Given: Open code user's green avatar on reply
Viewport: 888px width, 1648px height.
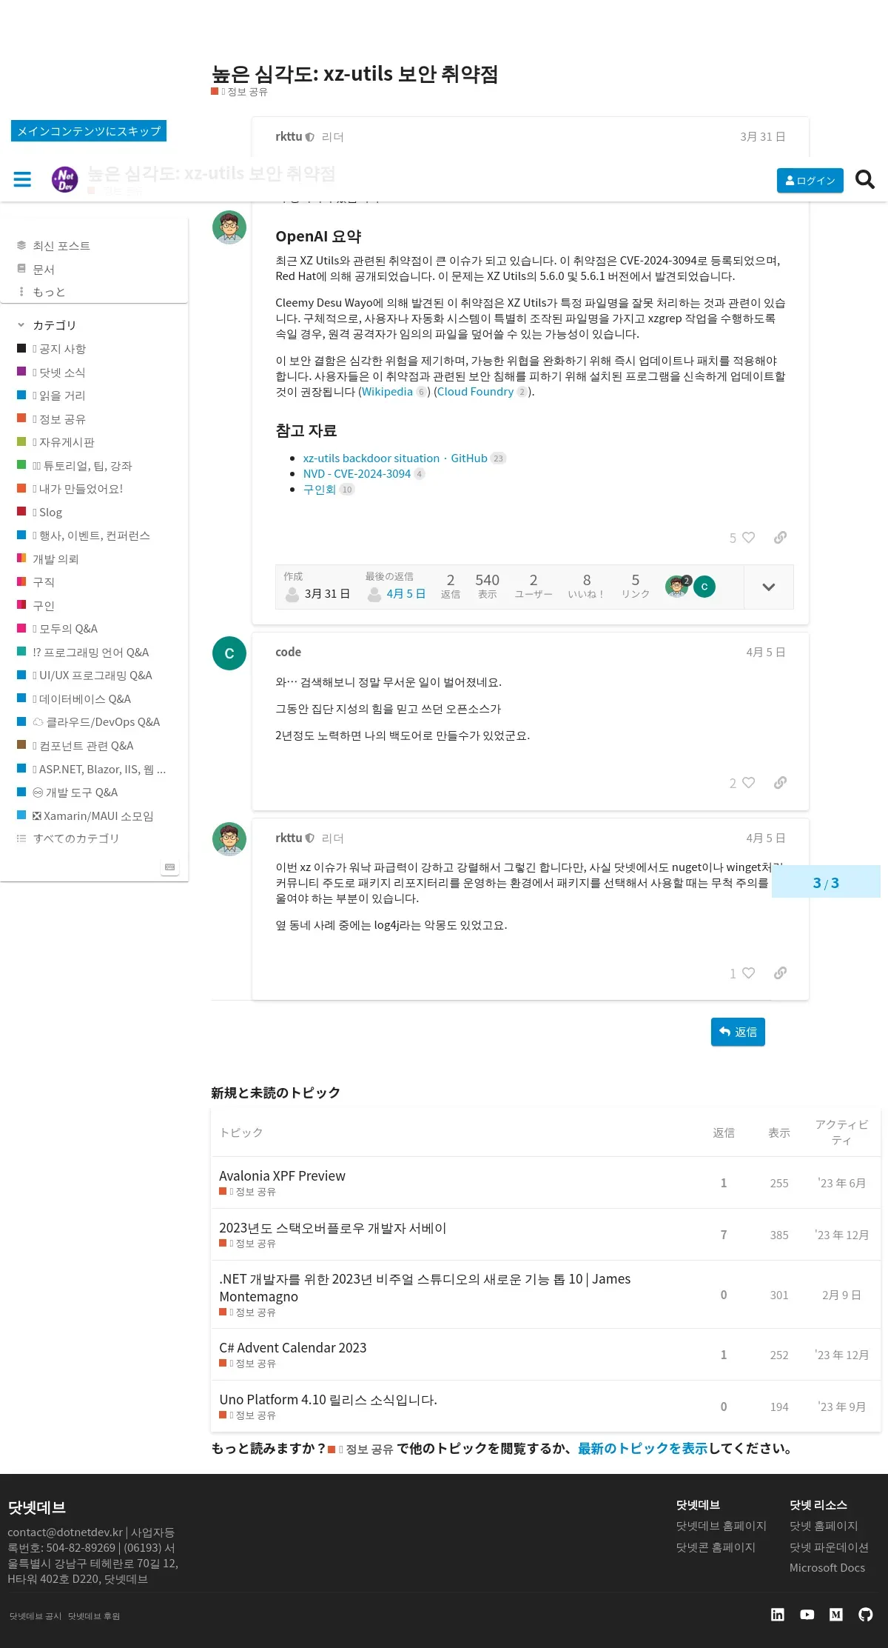Looking at the screenshot, I should 229,653.
